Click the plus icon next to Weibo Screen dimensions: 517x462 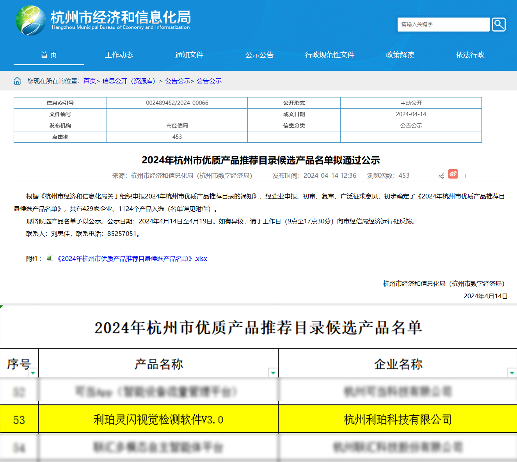coord(465,176)
